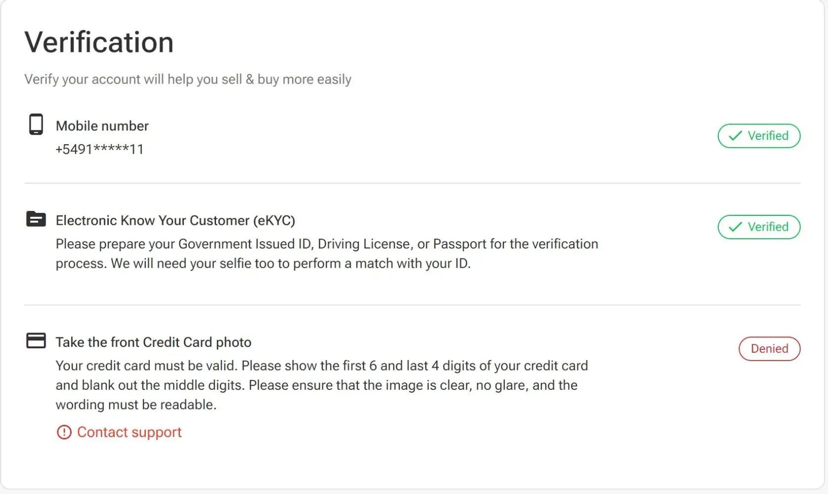Image resolution: width=828 pixels, height=494 pixels.
Task: Click the Verification page heading
Action: click(99, 42)
